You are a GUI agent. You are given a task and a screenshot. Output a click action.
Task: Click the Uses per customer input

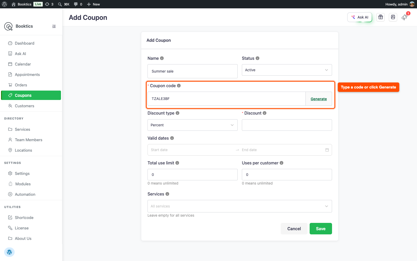tap(287, 175)
